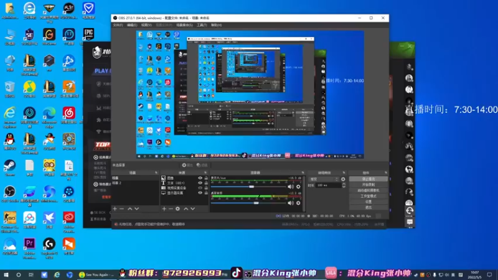Toggle visibility of the 显示器采集 source

click(x=200, y=193)
